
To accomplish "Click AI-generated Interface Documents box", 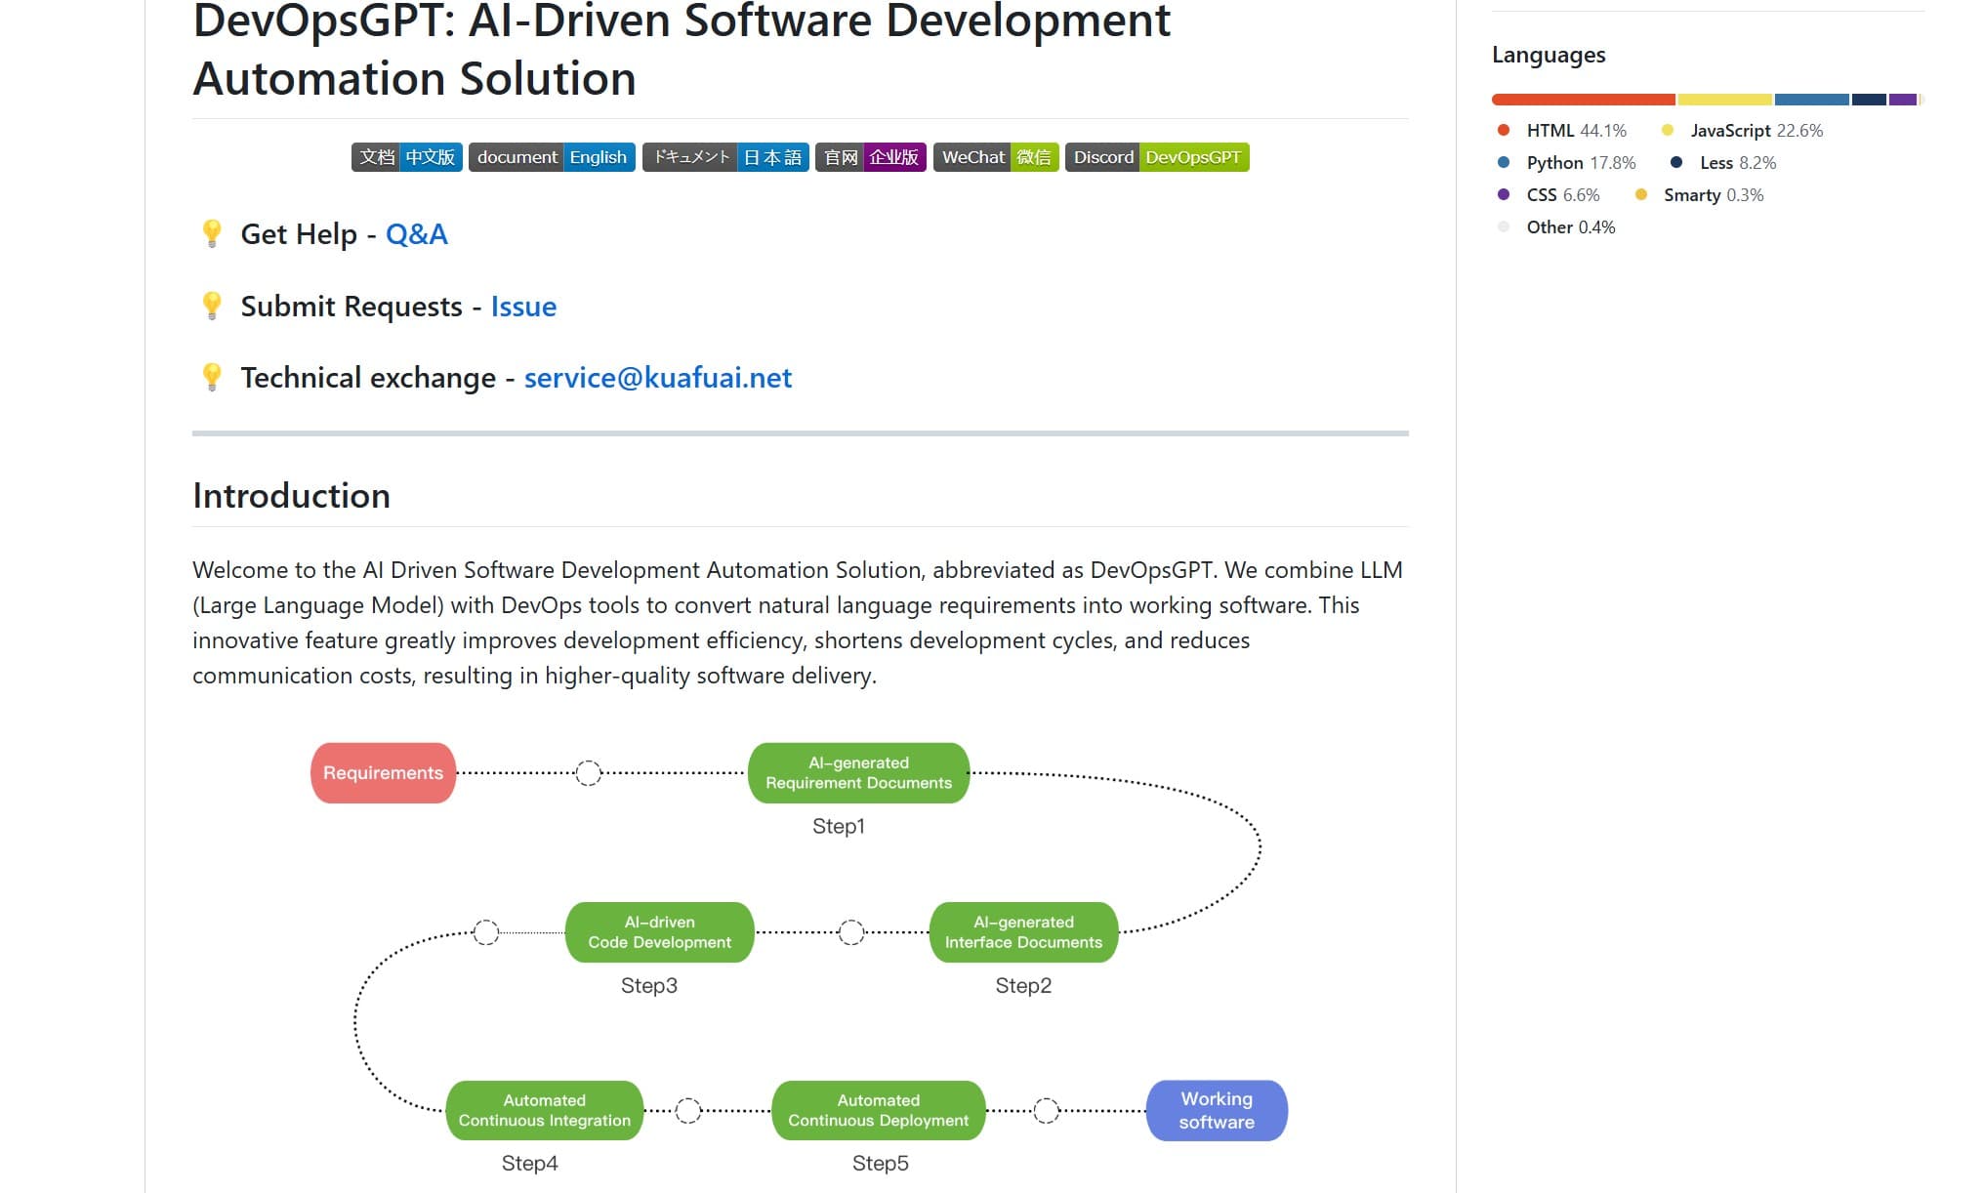I will coord(1024,932).
